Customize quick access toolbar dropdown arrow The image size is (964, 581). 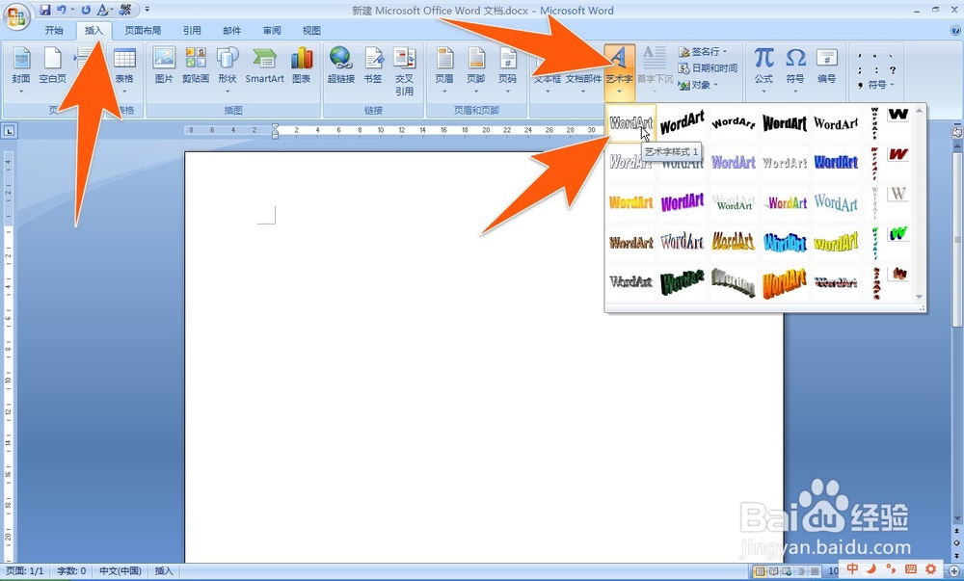click(147, 10)
